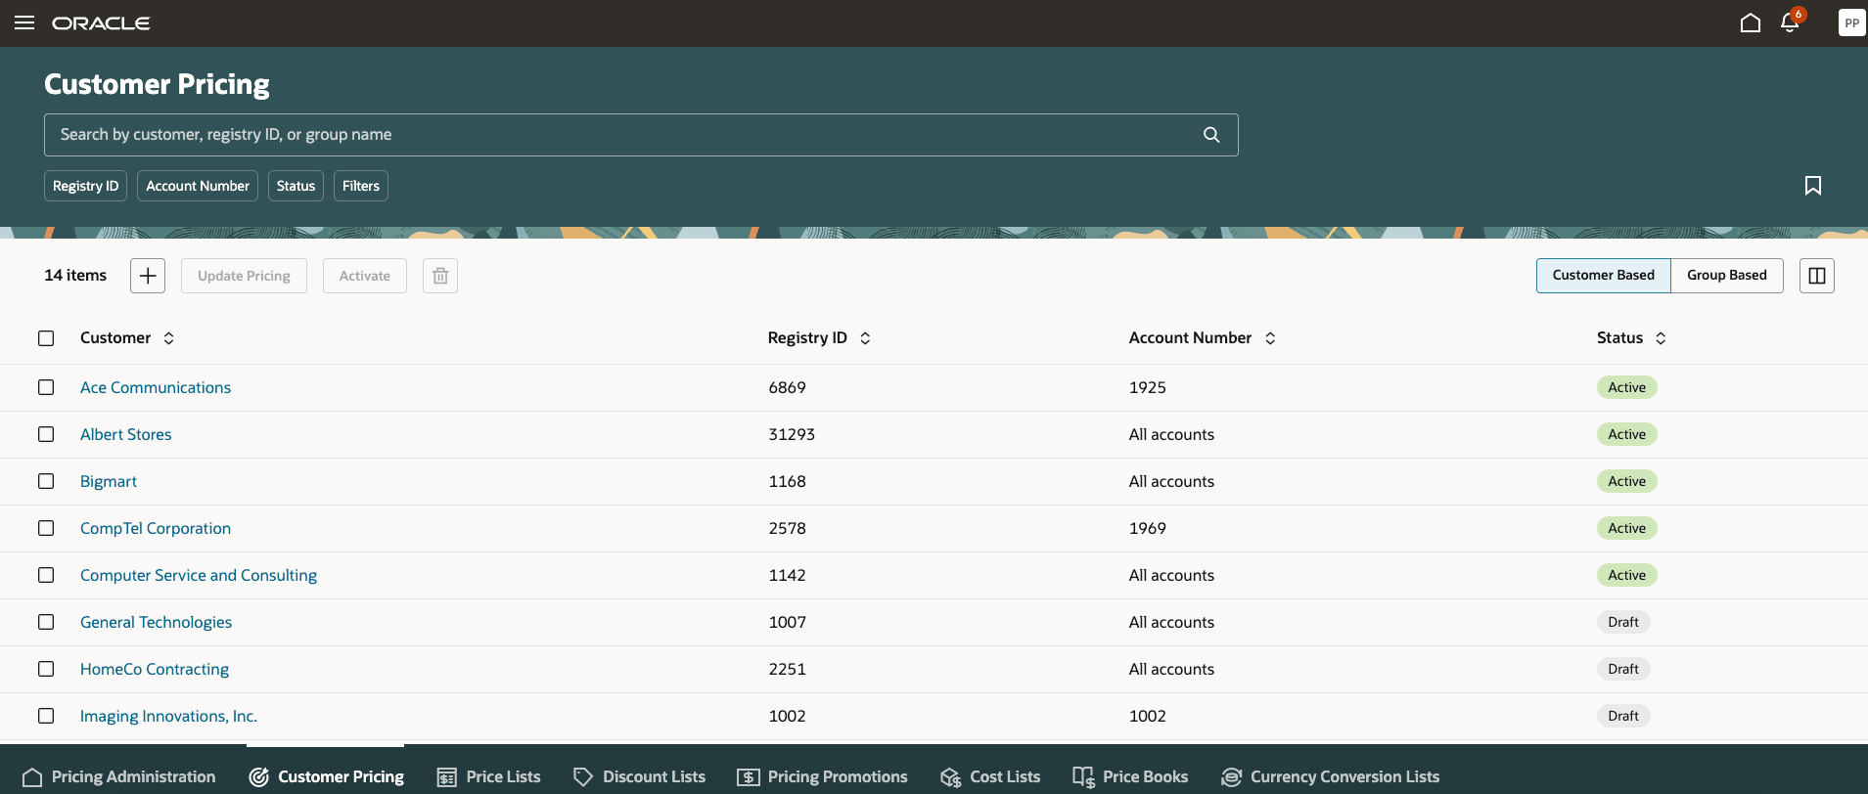1868x794 pixels.
Task: Sort by Account Number column
Action: point(1270,338)
